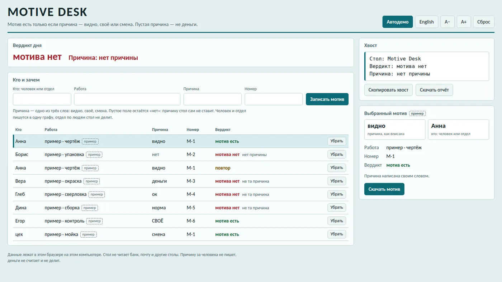Click the 'смена' reason cell
The width and height of the screenshot is (502, 282).
(x=159, y=234)
